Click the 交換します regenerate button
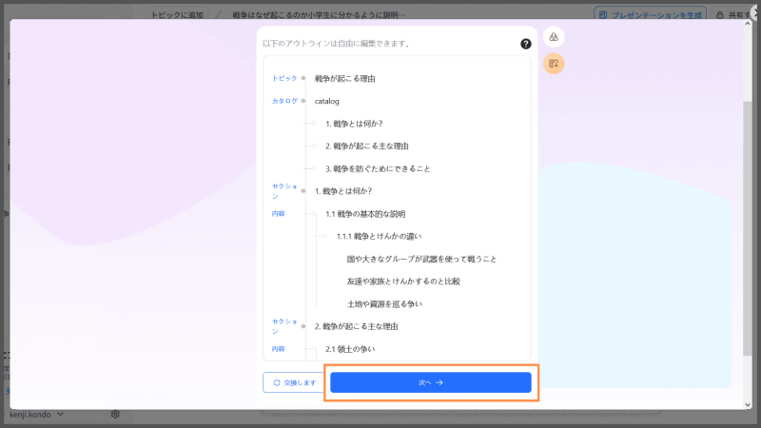 [x=294, y=382]
